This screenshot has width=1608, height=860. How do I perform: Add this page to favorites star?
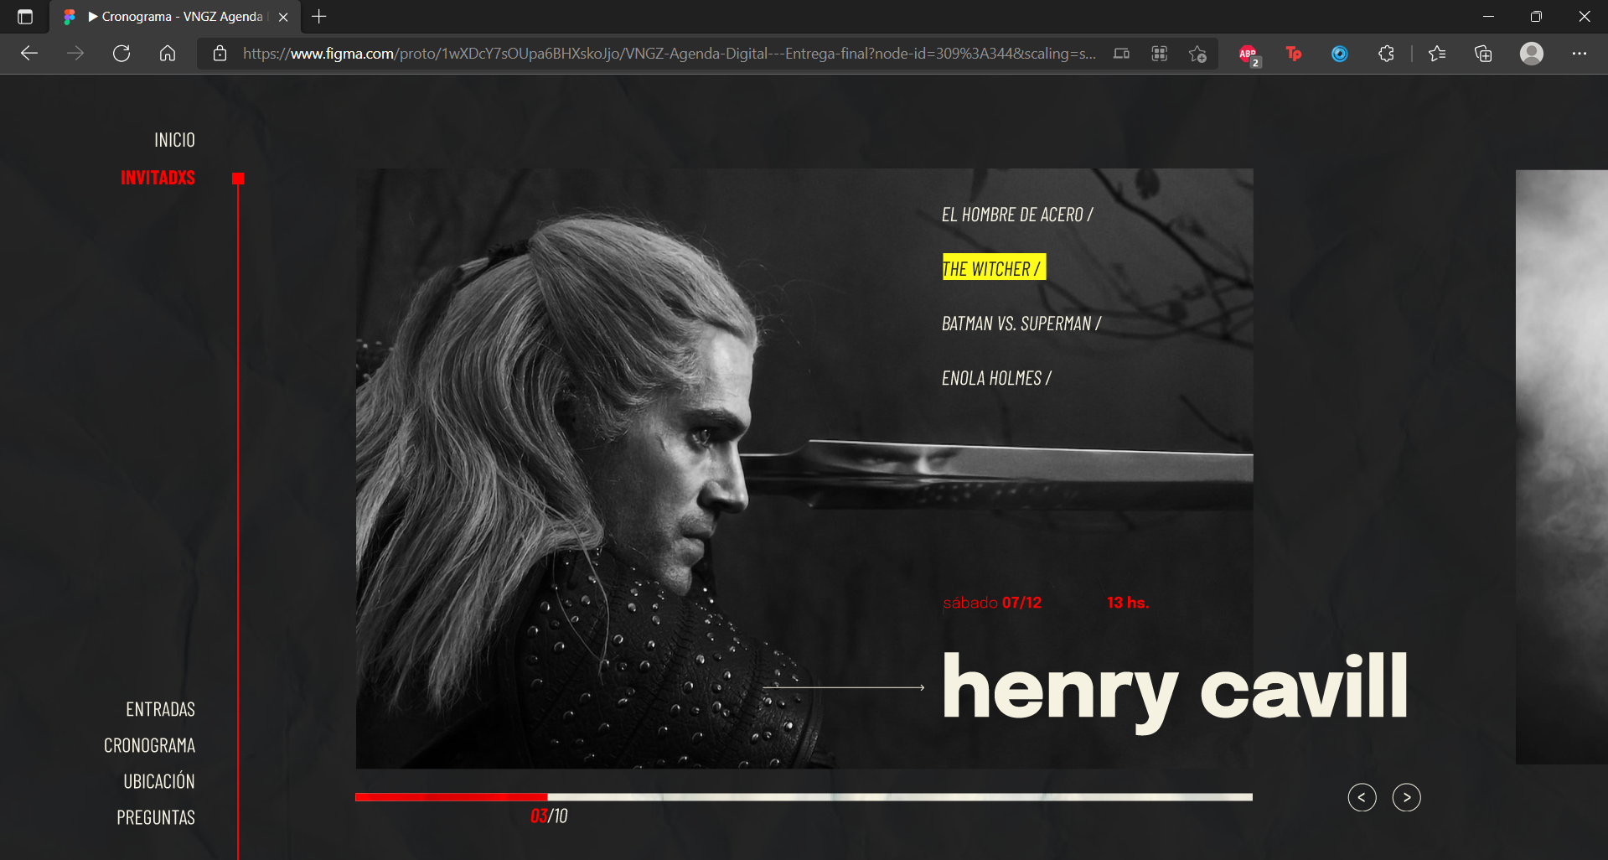pyautogui.click(x=1198, y=54)
